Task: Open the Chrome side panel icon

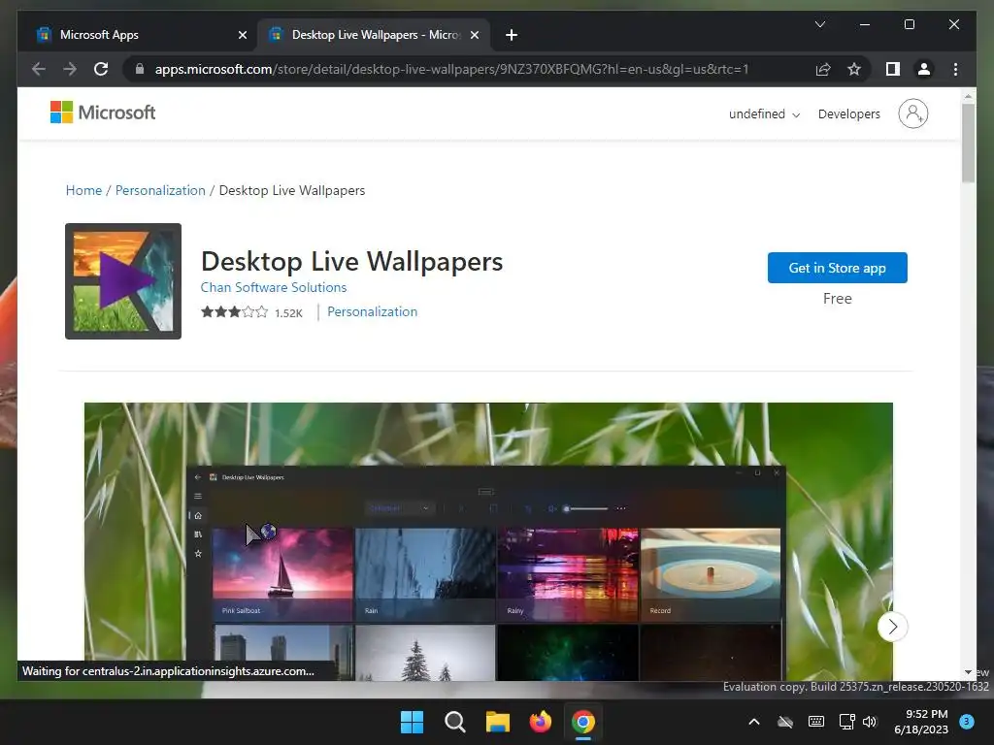Action: point(893,69)
